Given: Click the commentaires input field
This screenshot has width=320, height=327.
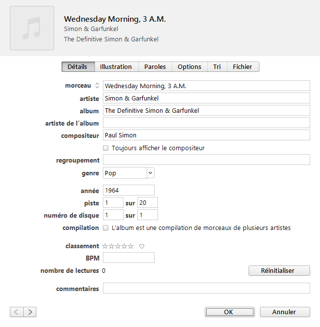Looking at the screenshot, I should pyautogui.click(x=206, y=288).
